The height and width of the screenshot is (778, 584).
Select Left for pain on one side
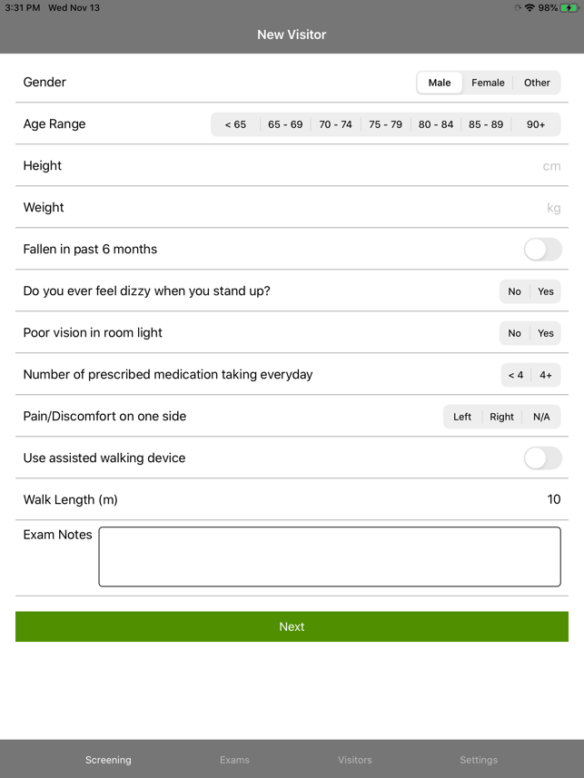point(462,417)
